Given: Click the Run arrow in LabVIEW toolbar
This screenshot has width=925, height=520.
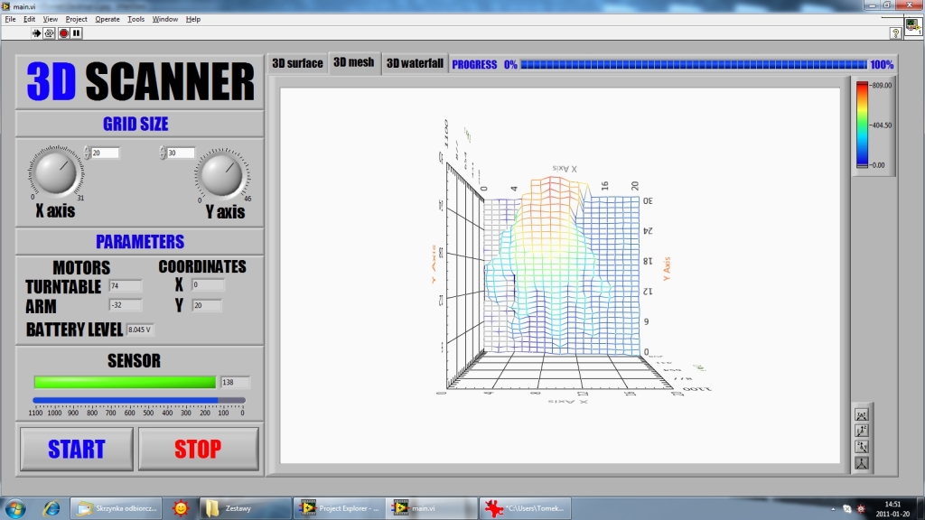Looking at the screenshot, I should [x=36, y=33].
